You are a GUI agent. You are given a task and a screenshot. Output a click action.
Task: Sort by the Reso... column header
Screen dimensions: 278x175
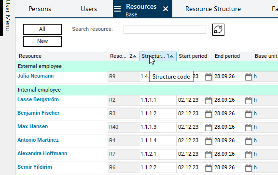[123, 56]
